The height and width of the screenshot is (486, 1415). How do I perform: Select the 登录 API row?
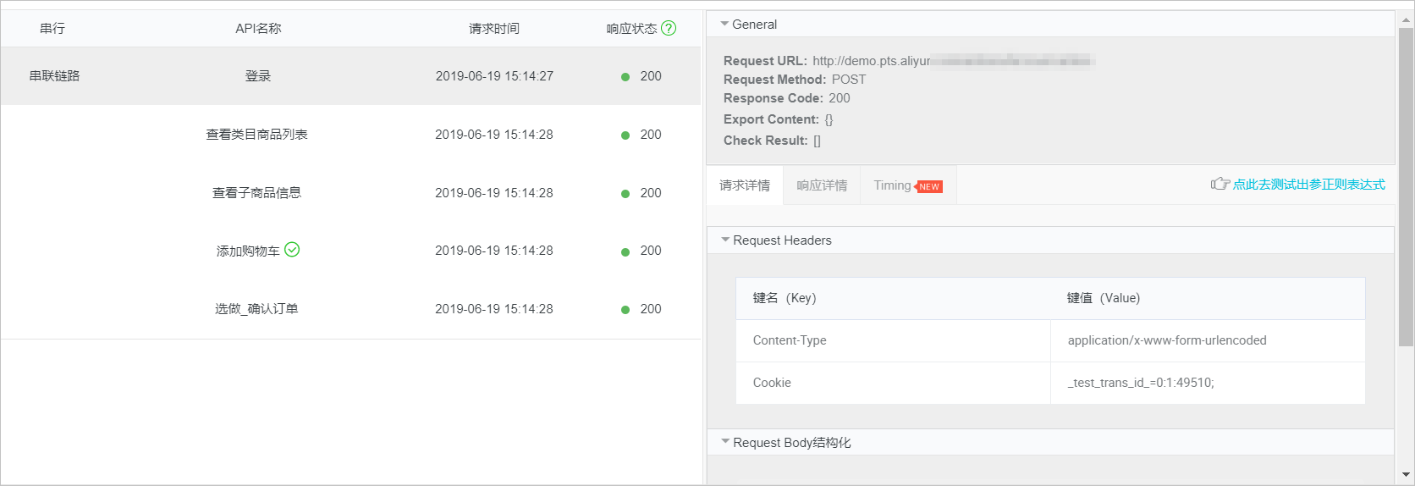coord(350,76)
